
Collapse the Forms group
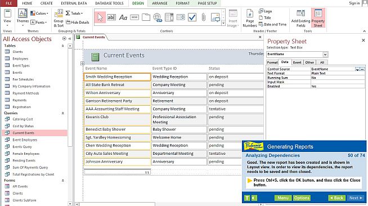(62, 181)
